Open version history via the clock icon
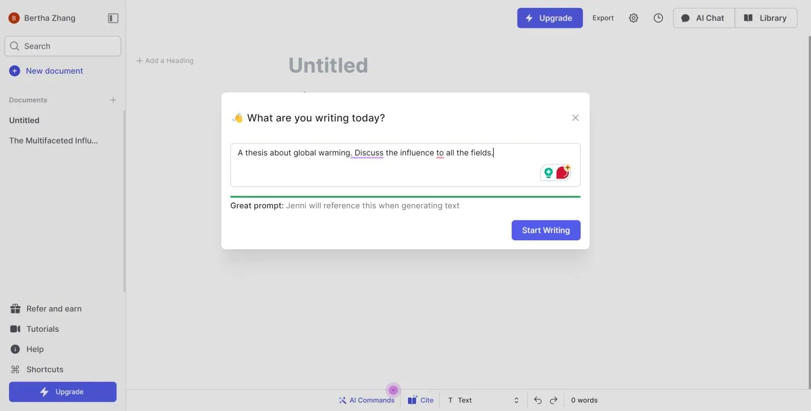 [658, 18]
